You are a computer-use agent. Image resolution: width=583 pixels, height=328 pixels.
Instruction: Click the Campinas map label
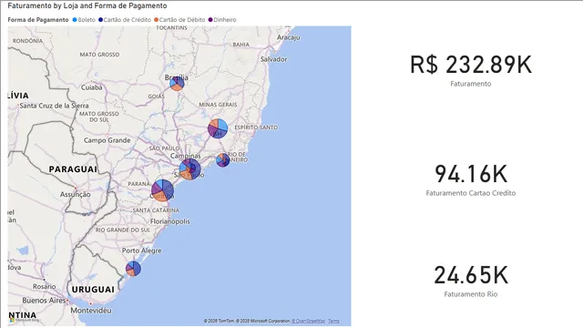(186, 156)
